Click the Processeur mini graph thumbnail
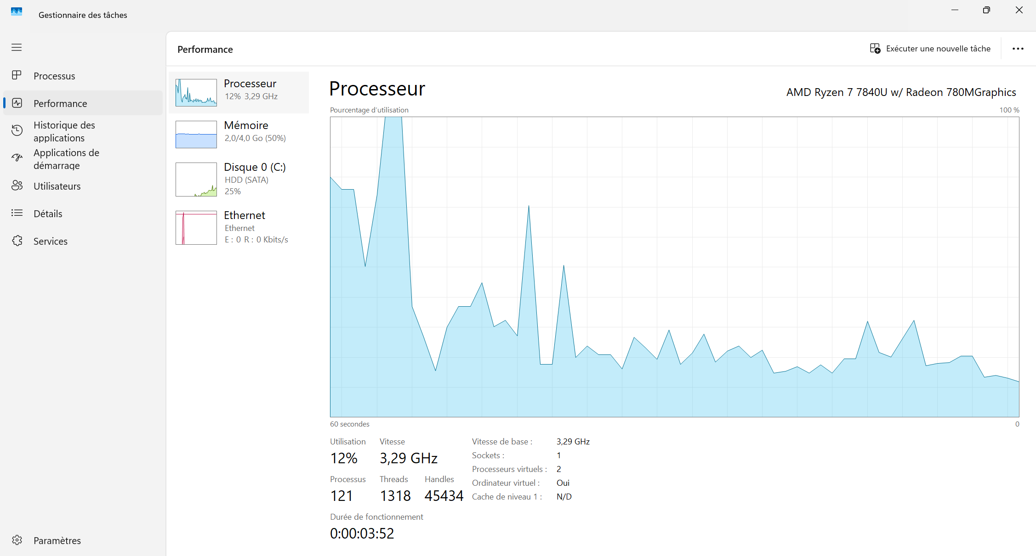 point(196,92)
